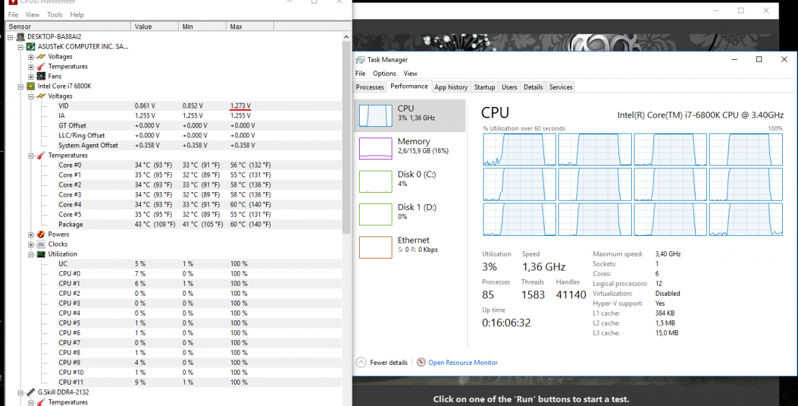Viewport: 798px width, 406px height.
Task: Switch to the Startup tab
Action: coord(484,87)
